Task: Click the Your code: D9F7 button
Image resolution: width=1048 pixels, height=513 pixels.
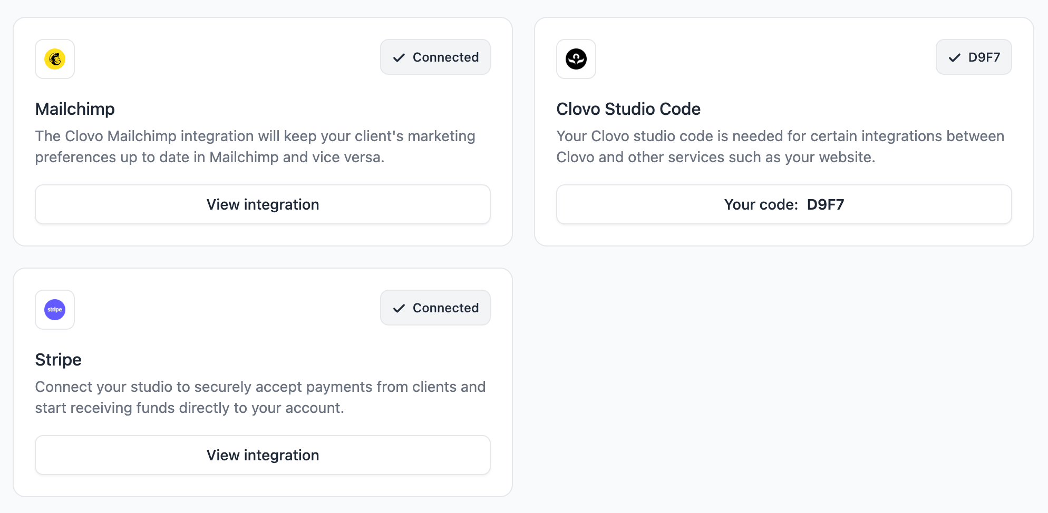Action: click(x=783, y=204)
